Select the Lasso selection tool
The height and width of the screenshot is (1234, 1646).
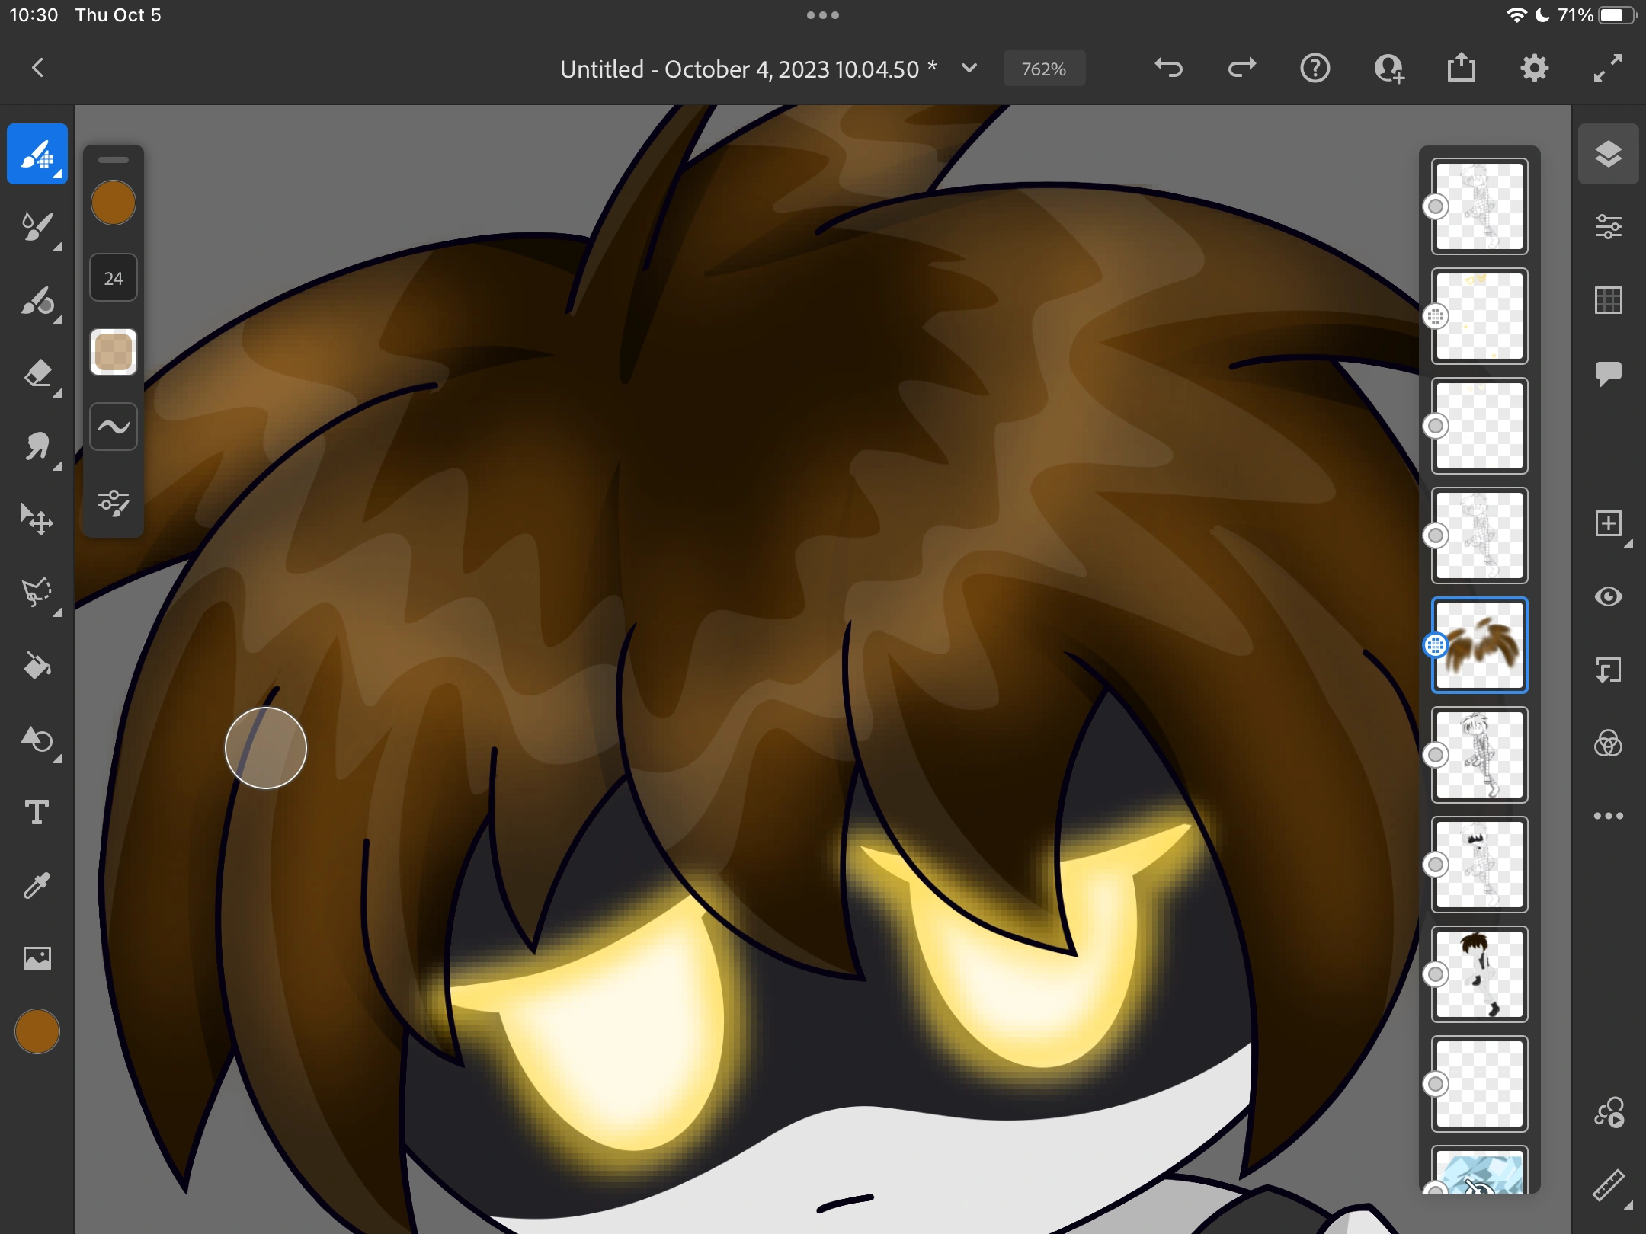pos(37,593)
